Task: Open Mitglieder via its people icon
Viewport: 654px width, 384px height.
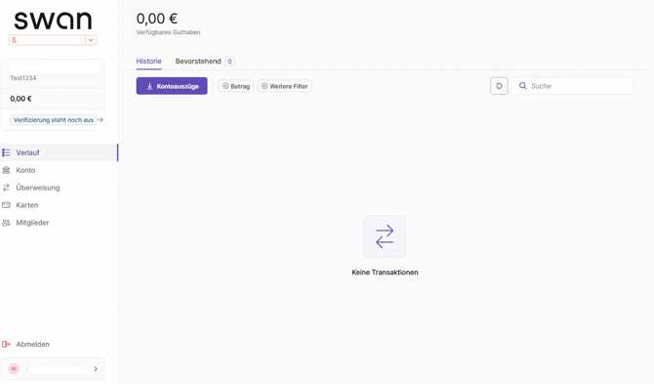Action: [x=6, y=223]
